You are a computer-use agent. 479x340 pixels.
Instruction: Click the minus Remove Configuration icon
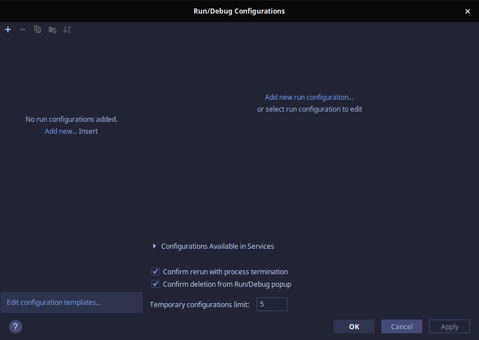[23, 29]
